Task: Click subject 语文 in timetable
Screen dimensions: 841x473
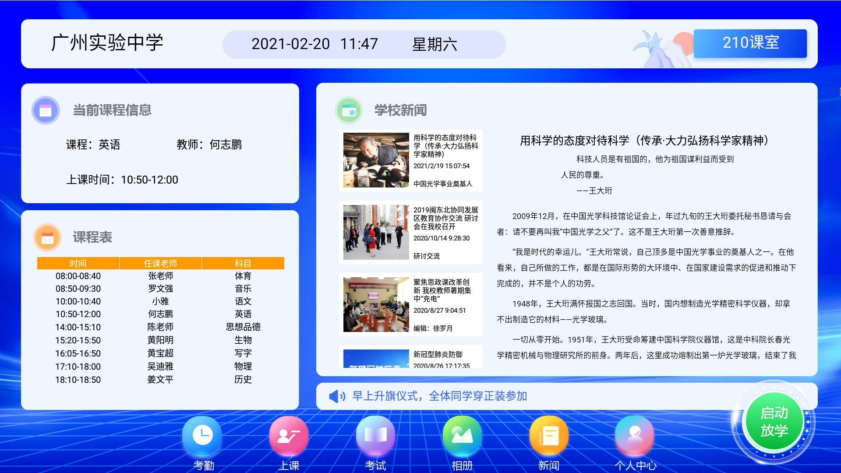Action: click(x=243, y=301)
